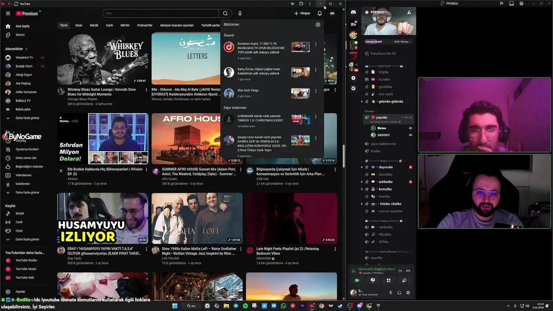Click the search magnifier button on YouTube
Image resolution: width=553 pixels, height=311 pixels.
[225, 13]
